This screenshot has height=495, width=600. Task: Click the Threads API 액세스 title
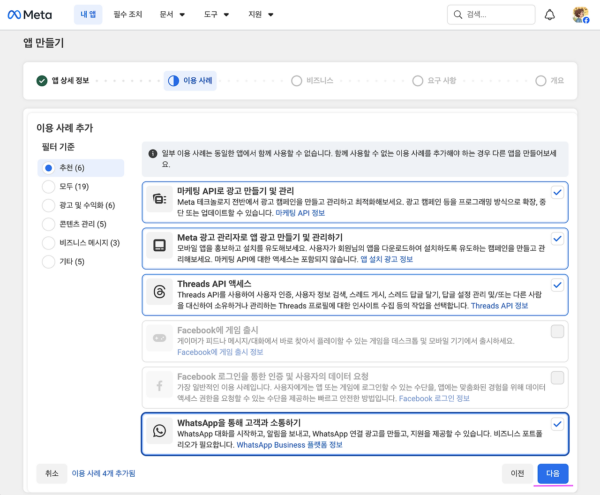coord(214,284)
